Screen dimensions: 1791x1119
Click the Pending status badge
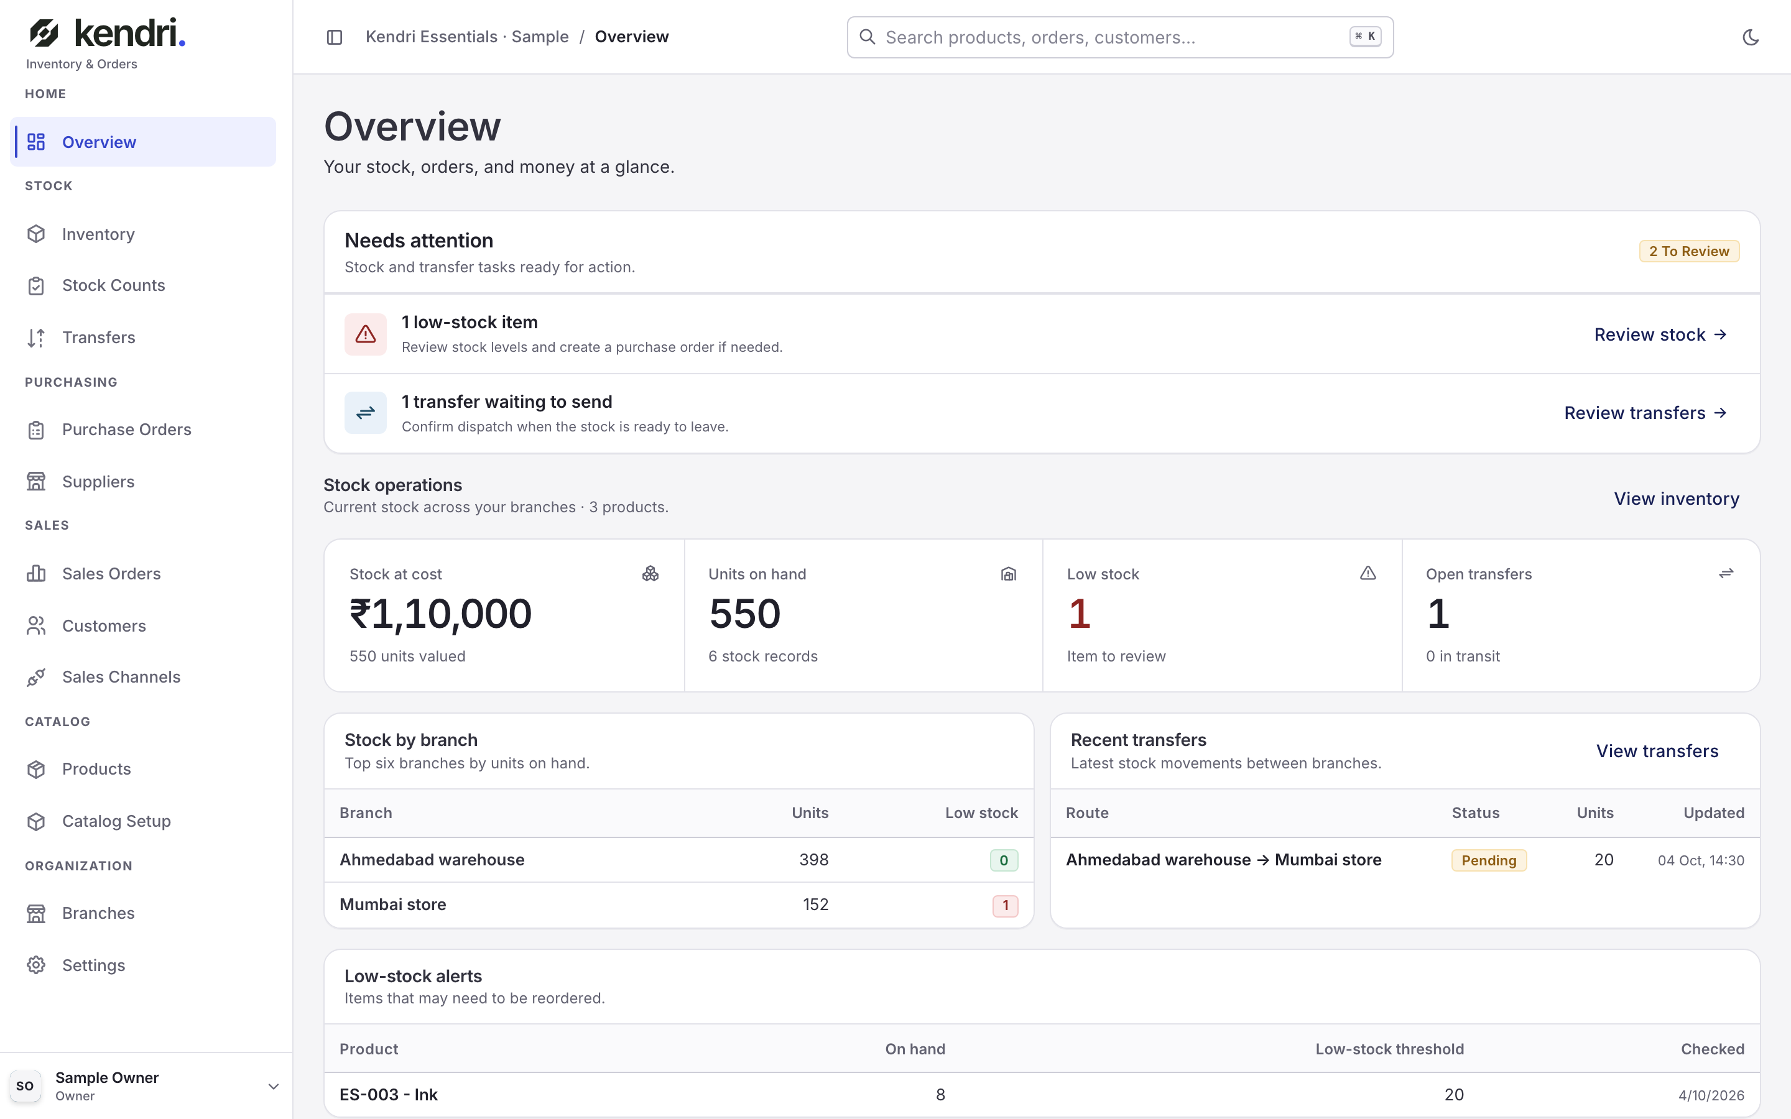coord(1488,861)
